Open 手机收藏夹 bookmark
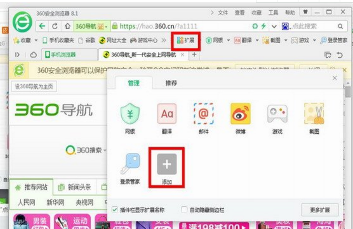This screenshot has width=353, height=229. (58, 41)
